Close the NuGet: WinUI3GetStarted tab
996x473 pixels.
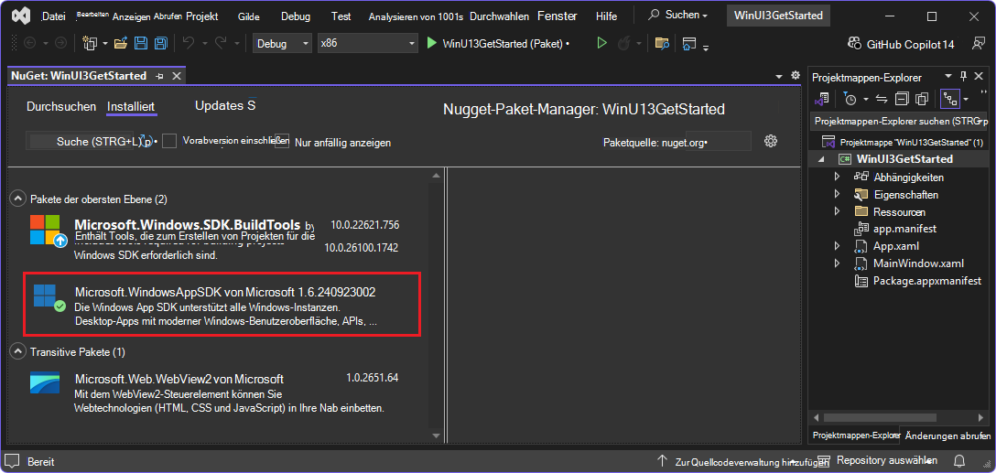pos(177,76)
